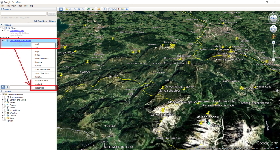Expand the Borders and Labels node

(3, 100)
